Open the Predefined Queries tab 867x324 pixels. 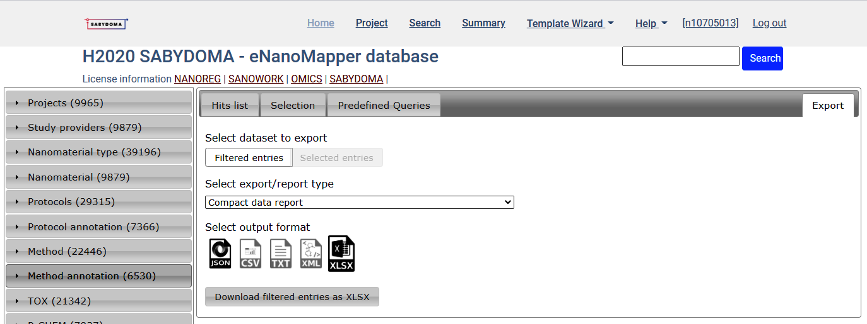coord(384,106)
